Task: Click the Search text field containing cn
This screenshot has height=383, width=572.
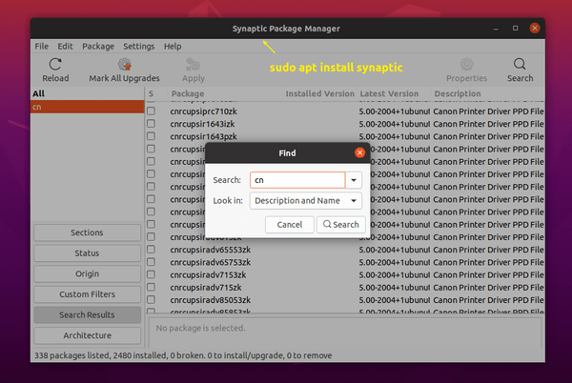Action: [x=297, y=180]
